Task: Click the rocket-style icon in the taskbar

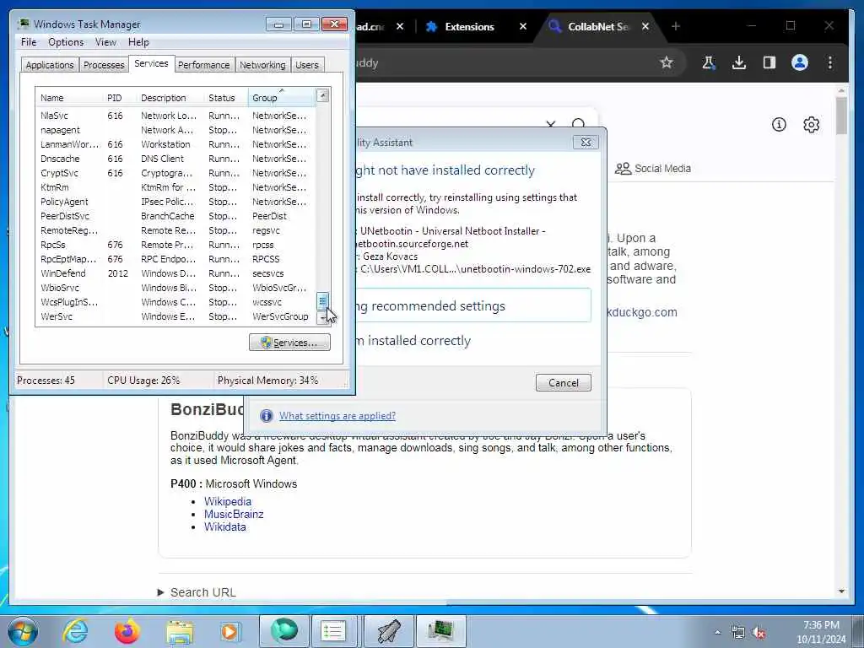Action: (x=389, y=631)
